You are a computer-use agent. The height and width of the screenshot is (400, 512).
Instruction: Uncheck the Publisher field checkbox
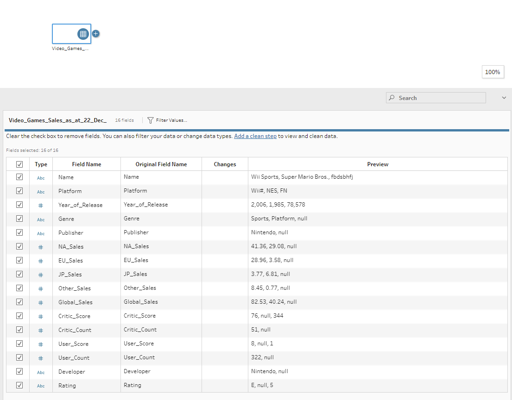coord(19,232)
